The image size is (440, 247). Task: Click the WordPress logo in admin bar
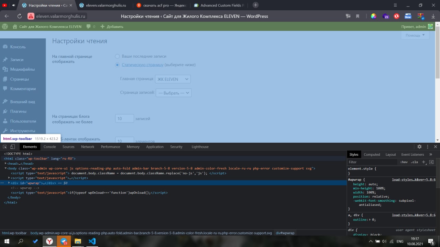(x=5, y=26)
